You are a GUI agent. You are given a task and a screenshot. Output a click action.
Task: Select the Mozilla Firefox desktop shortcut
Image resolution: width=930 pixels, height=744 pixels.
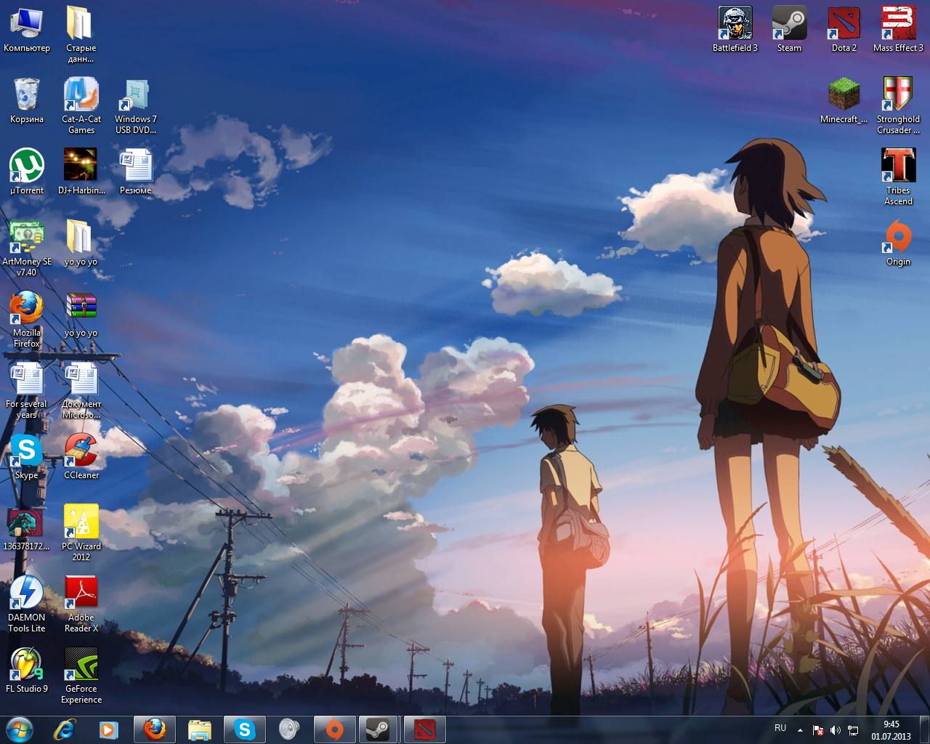point(27,320)
